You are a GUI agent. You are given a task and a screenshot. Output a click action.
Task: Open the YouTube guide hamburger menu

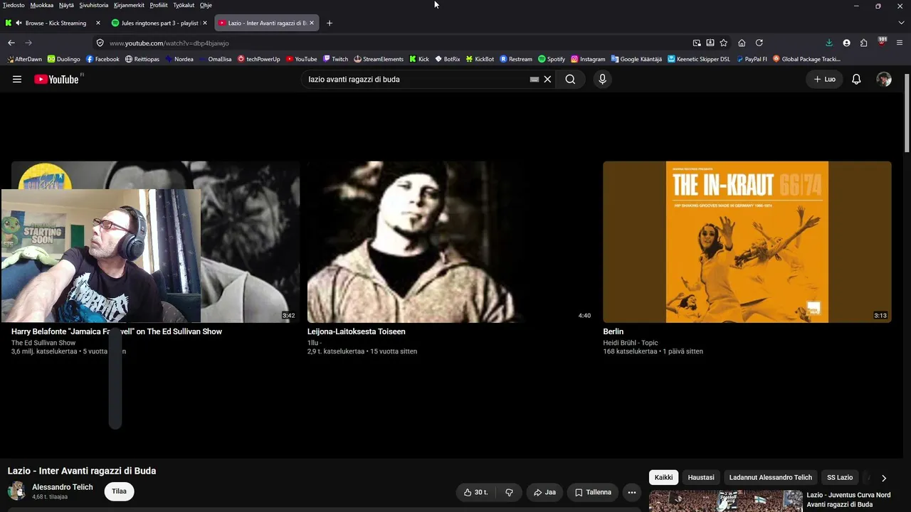pos(17,79)
